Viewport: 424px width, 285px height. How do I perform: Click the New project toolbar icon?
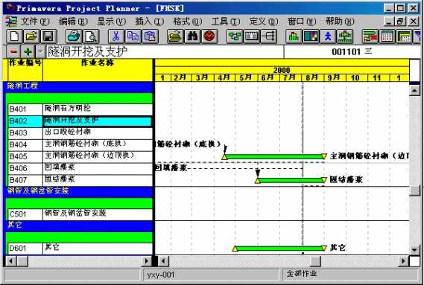pos(15,36)
